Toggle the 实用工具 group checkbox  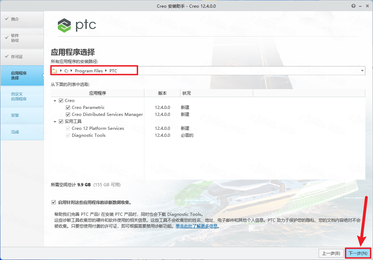point(61,121)
